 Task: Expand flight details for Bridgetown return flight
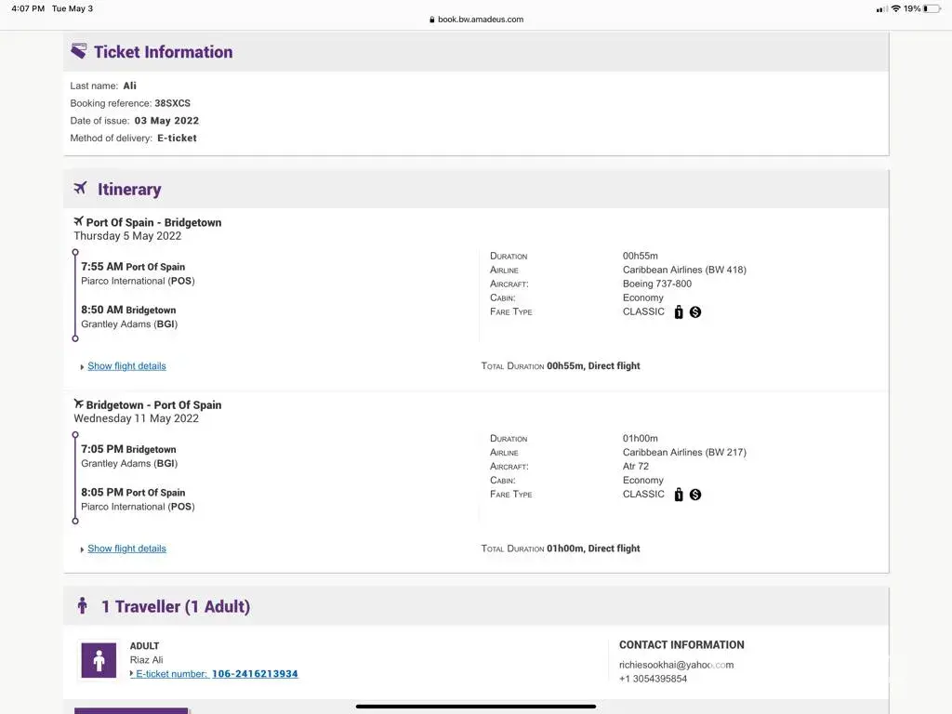click(126, 549)
